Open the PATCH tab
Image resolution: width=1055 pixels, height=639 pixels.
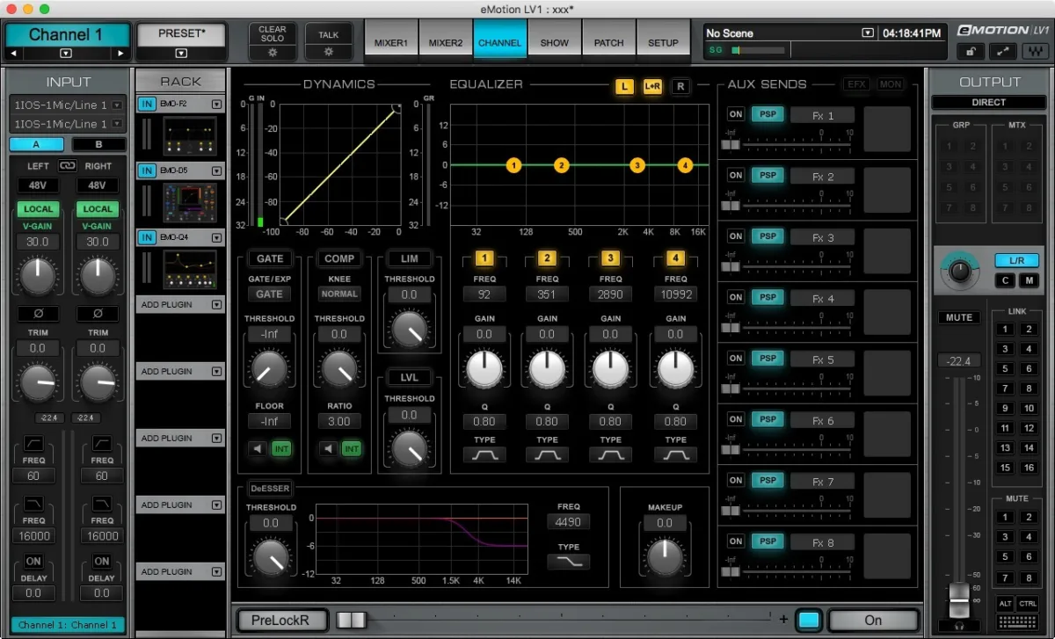click(609, 40)
